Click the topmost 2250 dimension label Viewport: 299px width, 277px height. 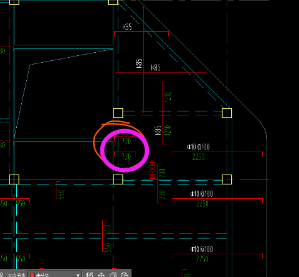[x=199, y=157]
